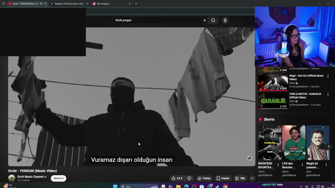The width and height of the screenshot is (335, 188).
Task: Click the Orchi - YORGUN video title
Action: [x=32, y=171]
